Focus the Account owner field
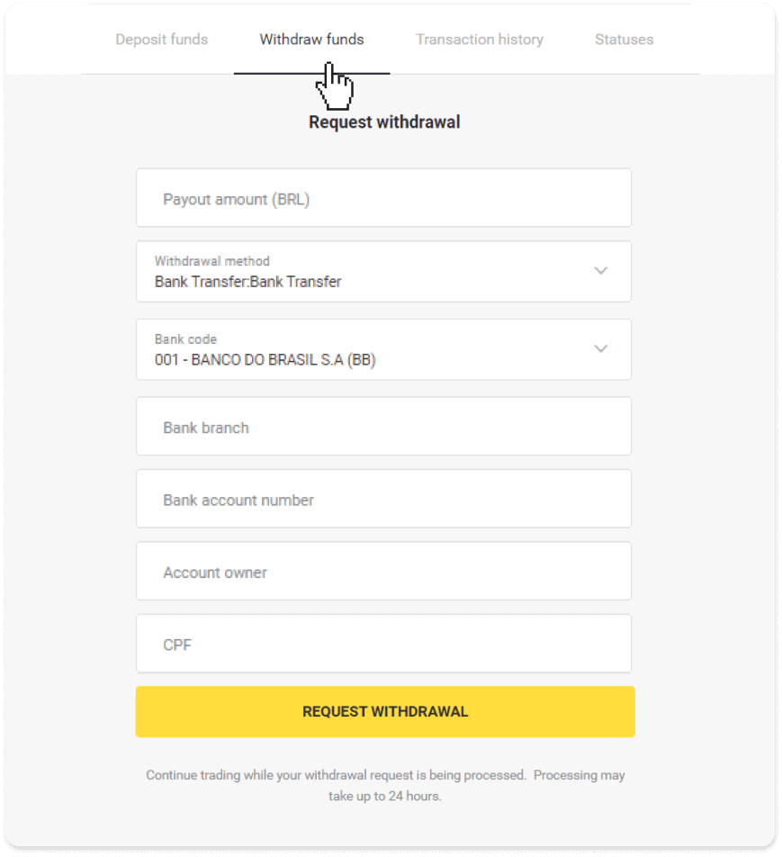 pyautogui.click(x=384, y=571)
